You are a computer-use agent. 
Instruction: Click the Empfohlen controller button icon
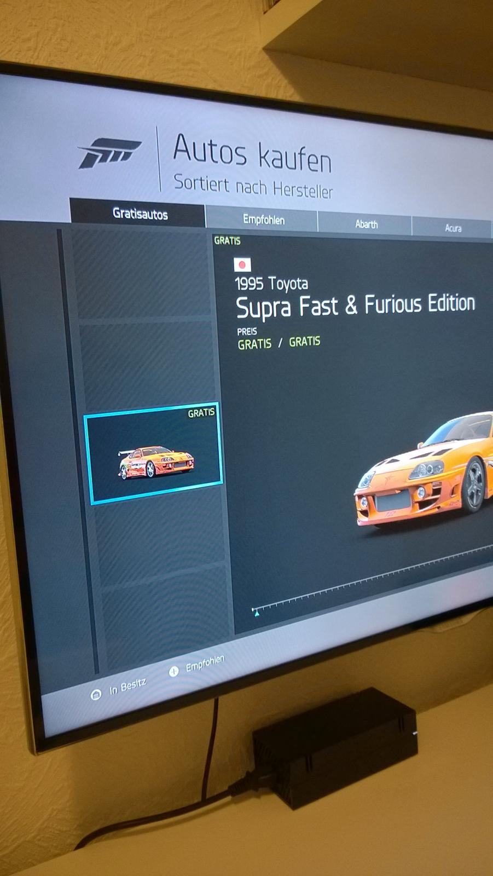click(x=174, y=671)
